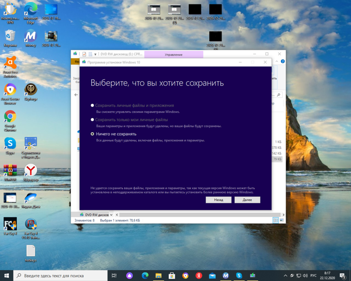The height and width of the screenshot is (281, 351).
Task: Open Skype from the taskbar
Action: click(239, 276)
